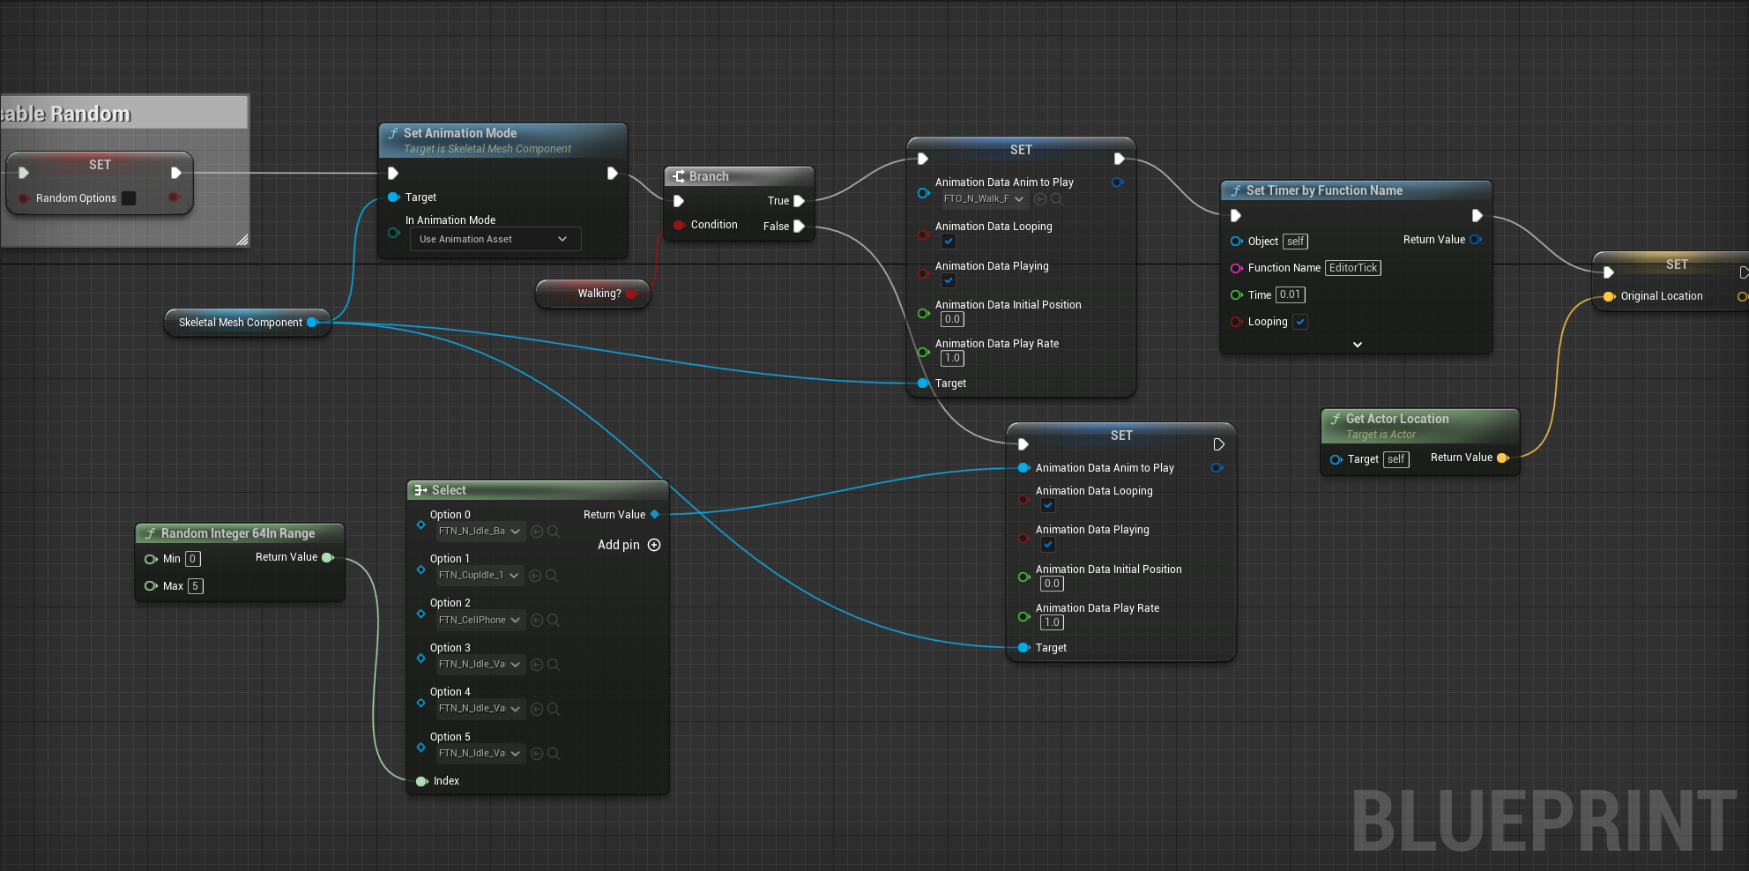Expand advanced pins on Set Timer node
This screenshot has height=871, width=1749.
click(1357, 345)
